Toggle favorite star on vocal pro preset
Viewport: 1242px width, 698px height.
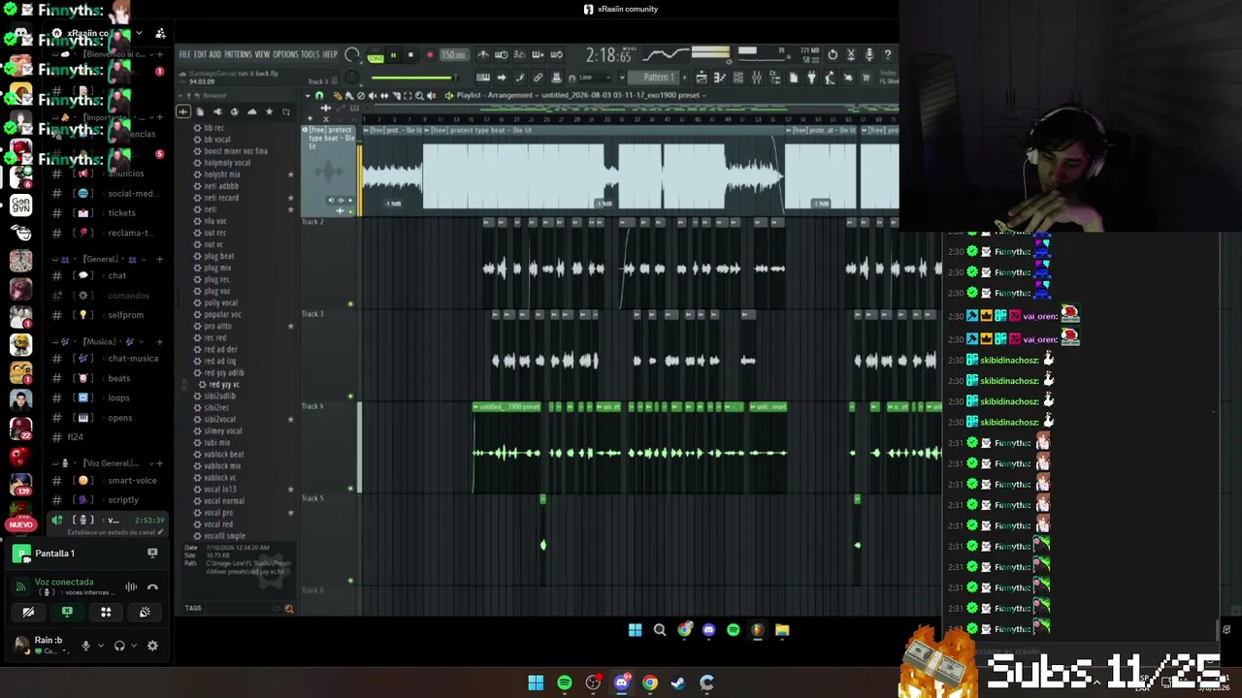(x=290, y=513)
